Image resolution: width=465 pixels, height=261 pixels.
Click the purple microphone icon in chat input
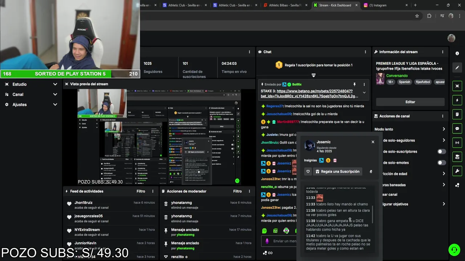267,241
